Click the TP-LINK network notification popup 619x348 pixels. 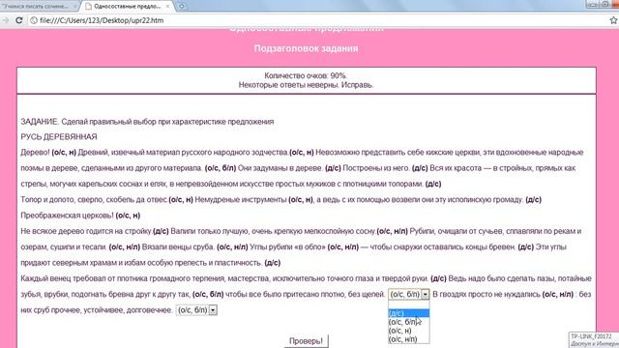[x=594, y=340]
